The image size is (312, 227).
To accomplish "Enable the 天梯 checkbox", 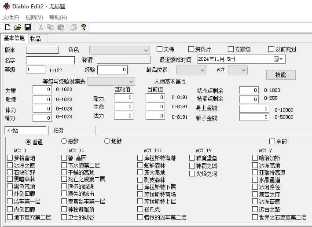I will point(165,49).
